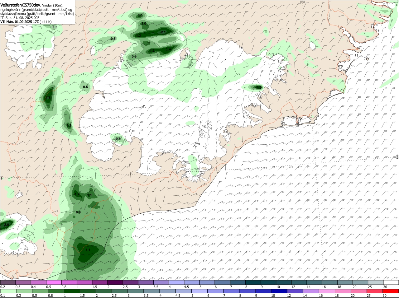The image size is (399, 298).
Task: Select rain scale swatch between 2 and 2.5
Action: [103, 291]
